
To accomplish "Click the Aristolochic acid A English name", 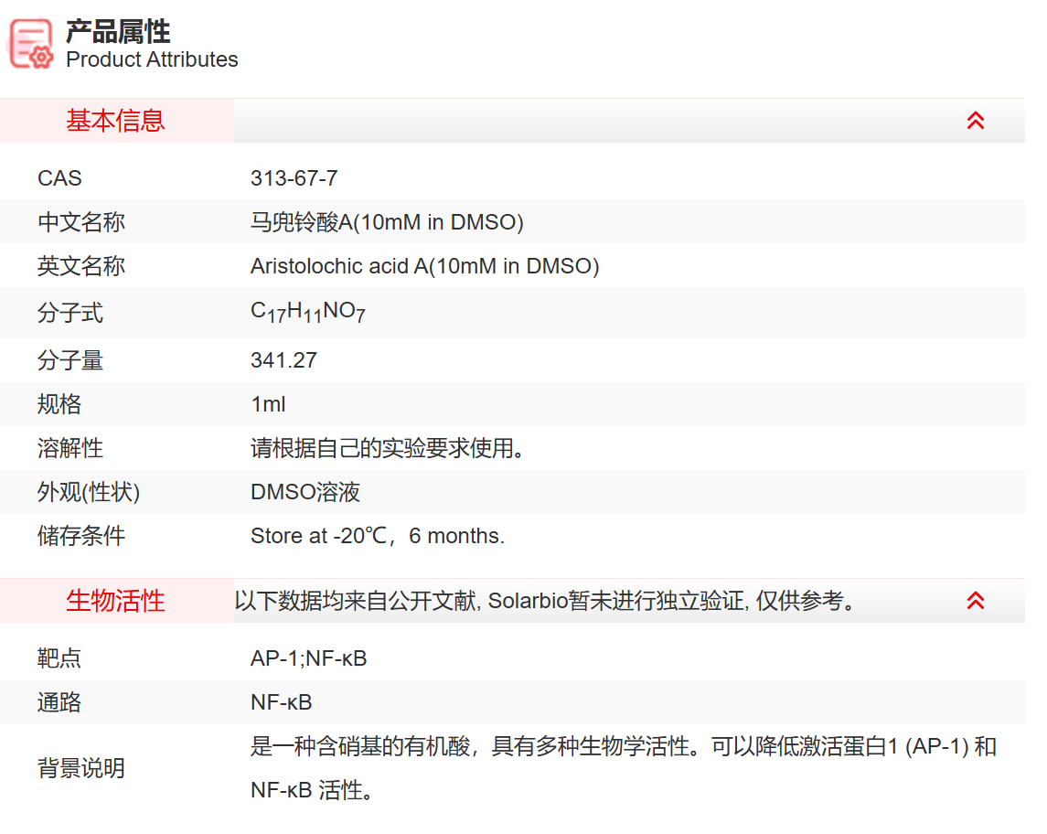I will click(424, 266).
